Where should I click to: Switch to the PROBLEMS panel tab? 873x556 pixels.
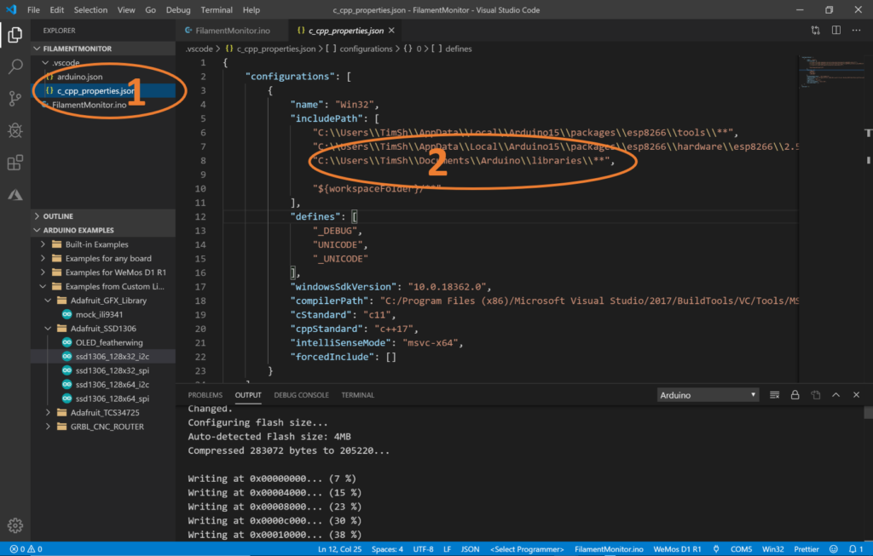coord(205,395)
